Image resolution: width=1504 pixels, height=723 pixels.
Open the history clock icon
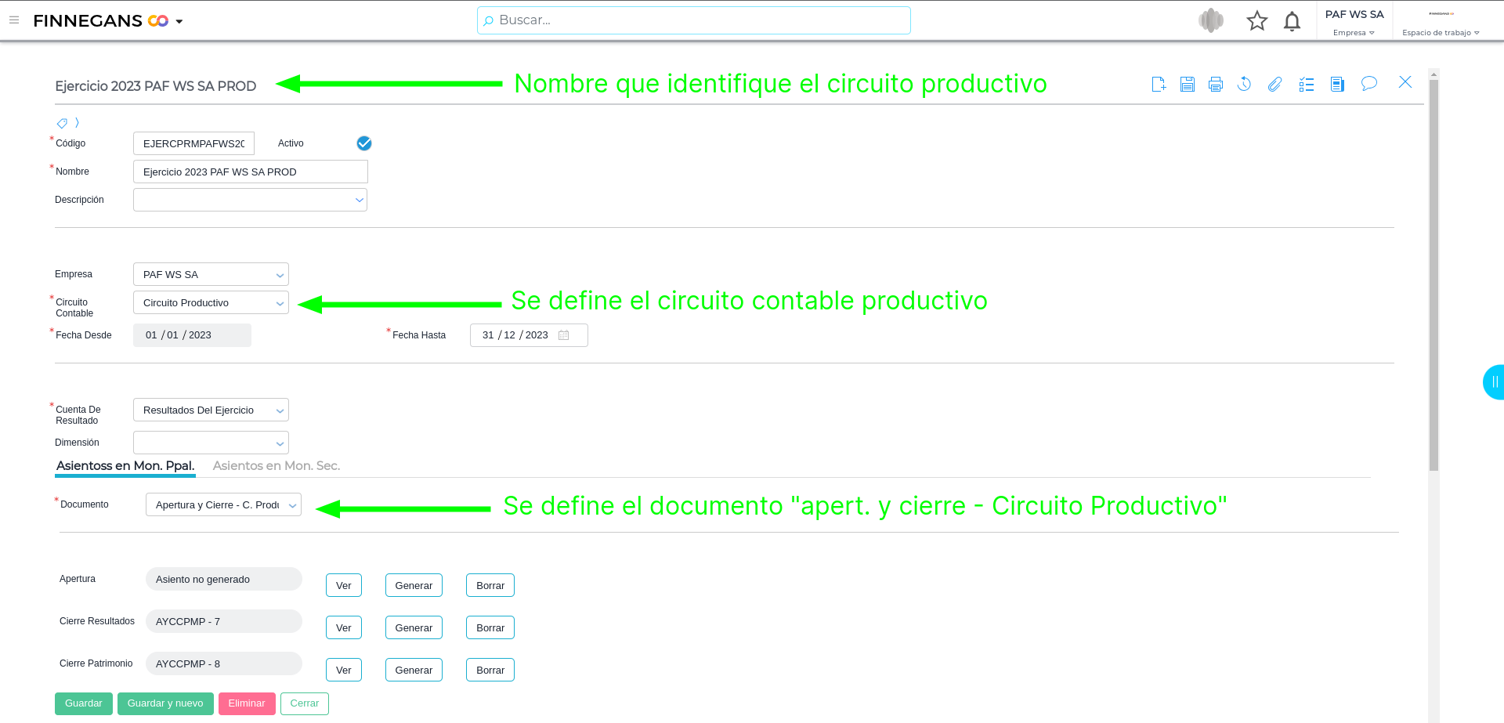tap(1244, 85)
